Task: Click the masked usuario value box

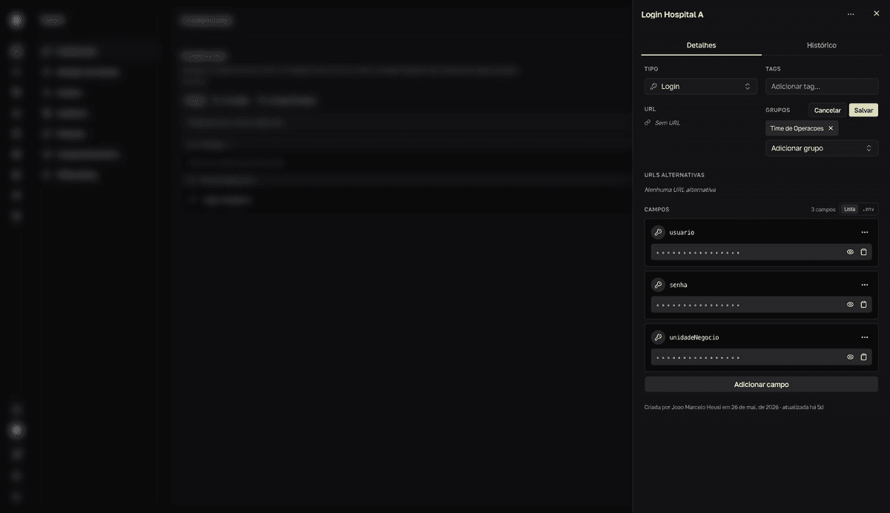Action: [x=762, y=252]
